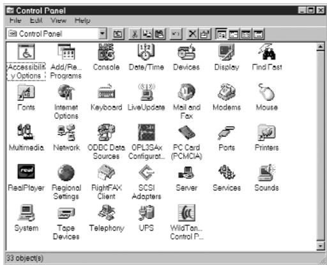This screenshot has height=265, width=327.
Task: Select RightFAX Client icon
Action: 106,172
